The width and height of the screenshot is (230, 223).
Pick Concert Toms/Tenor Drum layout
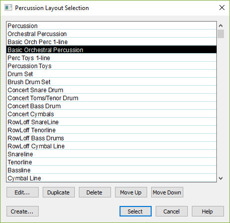111,98
